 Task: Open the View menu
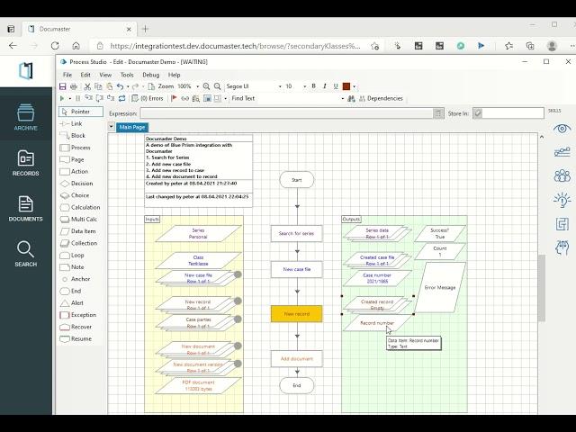105,75
